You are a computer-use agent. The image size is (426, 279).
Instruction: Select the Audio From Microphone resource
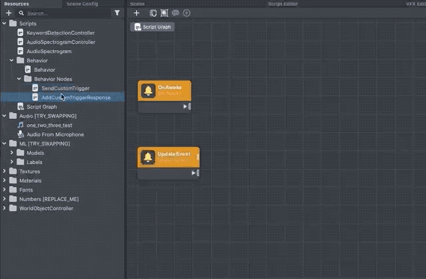(55, 134)
